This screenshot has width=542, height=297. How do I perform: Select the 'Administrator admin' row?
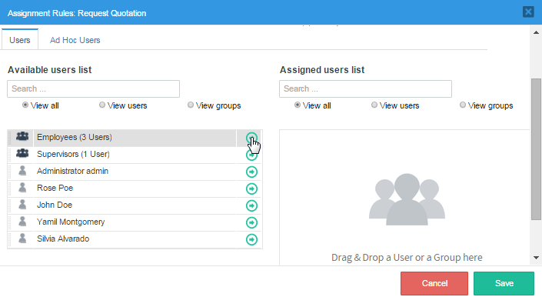[x=135, y=172]
